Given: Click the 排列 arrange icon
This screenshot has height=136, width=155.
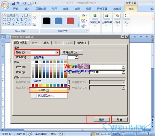Looking at the screenshot, I should (117, 16).
